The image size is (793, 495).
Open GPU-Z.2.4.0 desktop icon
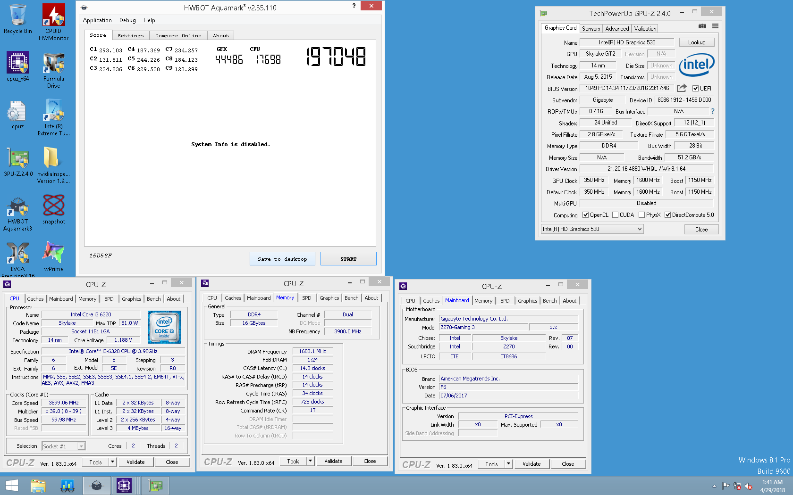point(18,162)
